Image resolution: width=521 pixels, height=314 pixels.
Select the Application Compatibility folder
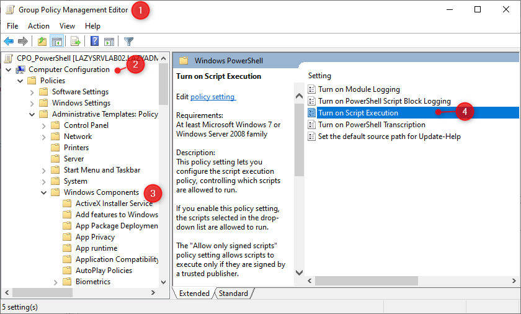[117, 259]
